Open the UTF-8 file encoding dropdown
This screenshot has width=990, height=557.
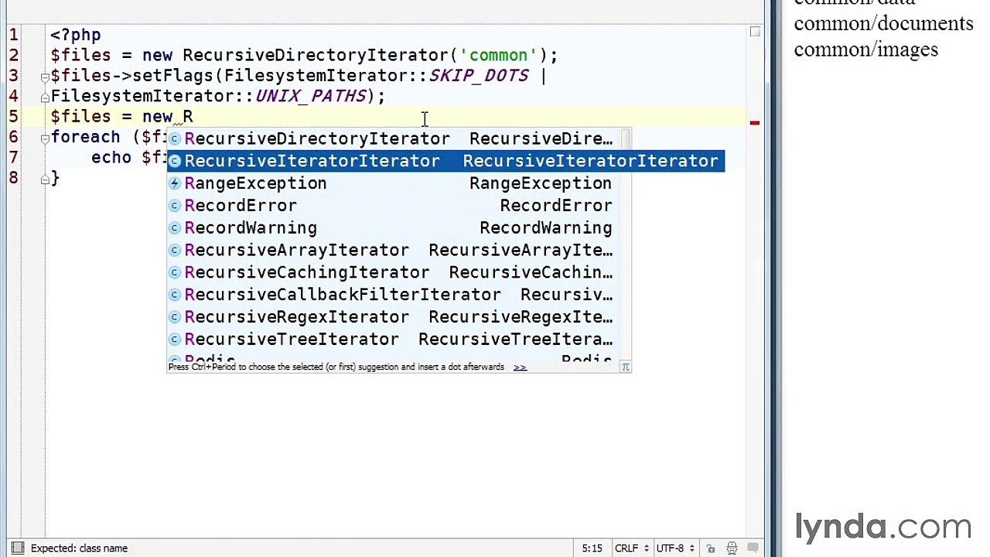(x=675, y=548)
